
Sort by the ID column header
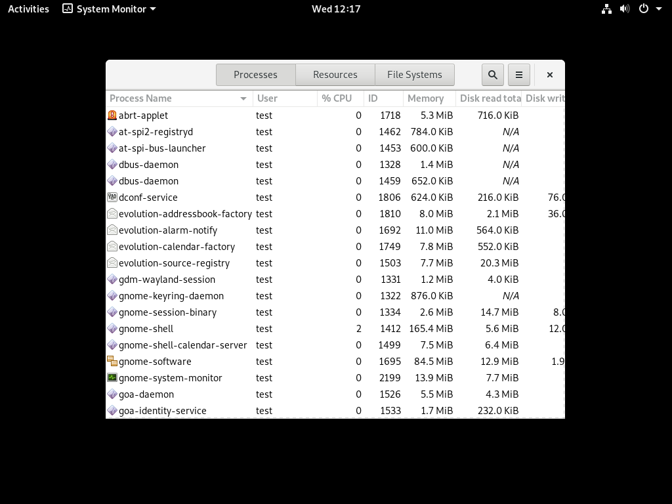pos(383,98)
